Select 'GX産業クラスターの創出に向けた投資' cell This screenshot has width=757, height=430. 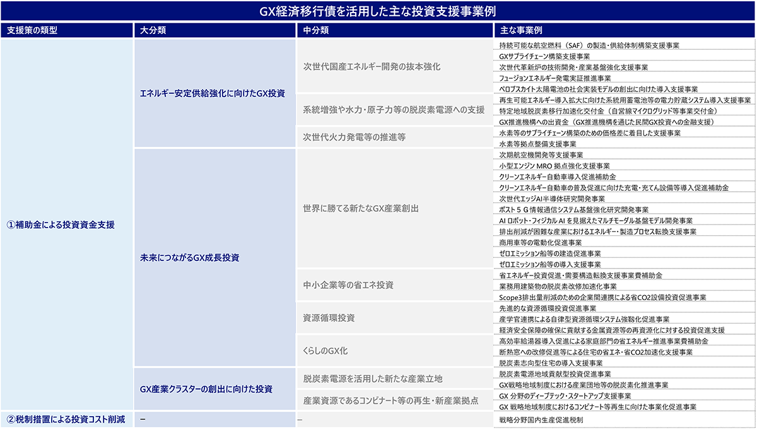pos(206,388)
